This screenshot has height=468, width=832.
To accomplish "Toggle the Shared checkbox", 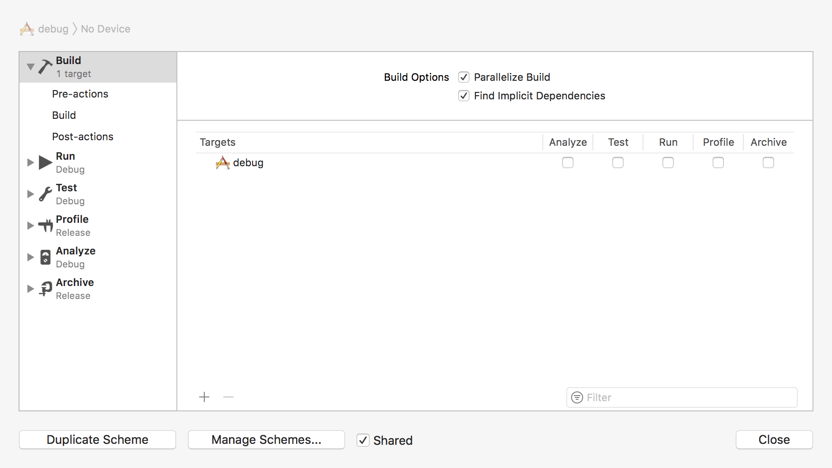I will [x=363, y=440].
